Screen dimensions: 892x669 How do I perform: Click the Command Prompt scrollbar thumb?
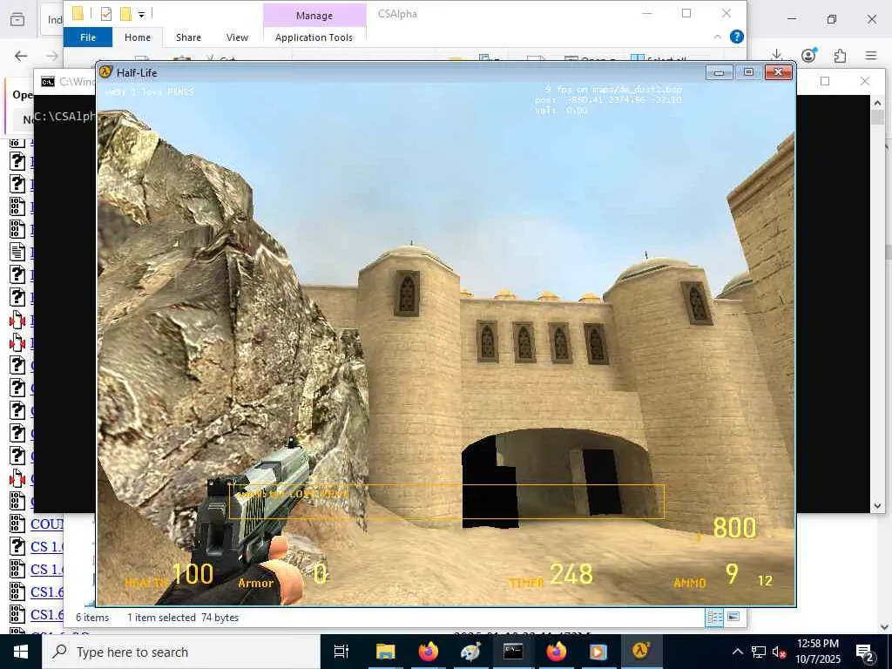point(877,118)
